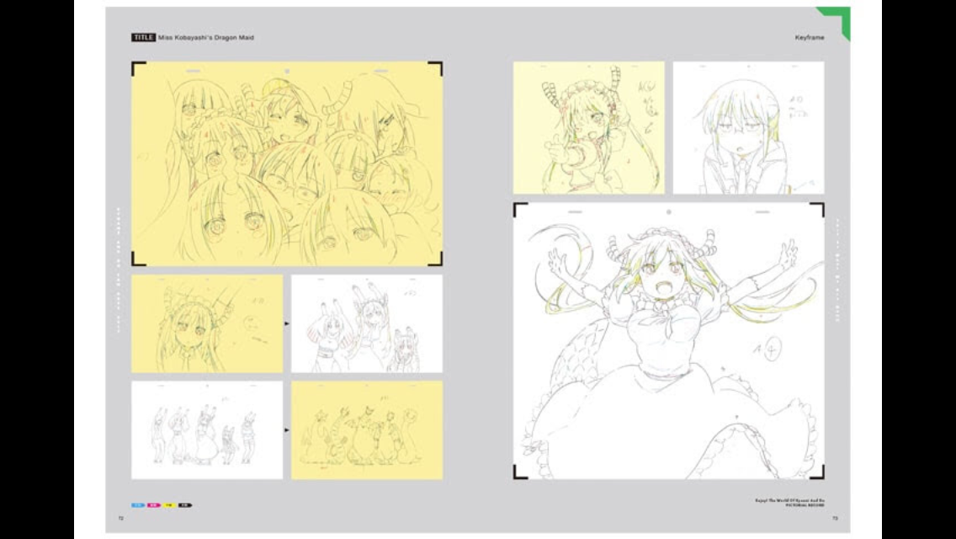Screen dimensions: 956x539
Task: Open the yellow dragon-forms group sketch
Action: 367,430
